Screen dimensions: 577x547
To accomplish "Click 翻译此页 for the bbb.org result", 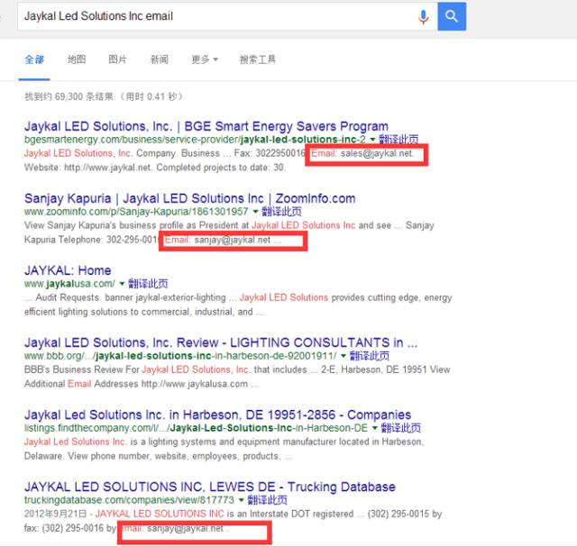I will tap(370, 356).
